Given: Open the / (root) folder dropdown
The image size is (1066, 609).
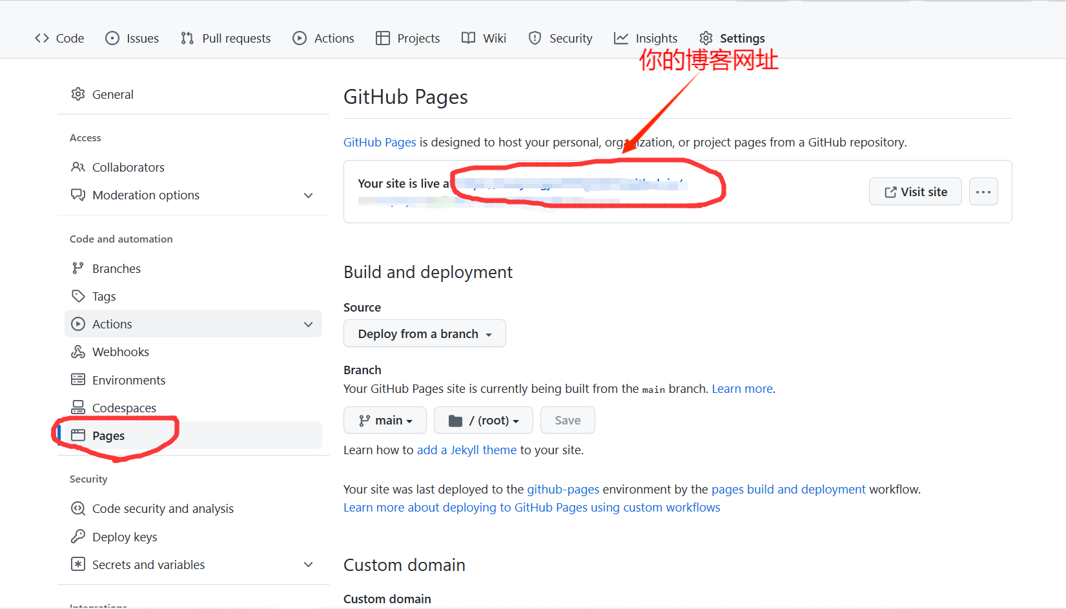Looking at the screenshot, I should coord(483,420).
